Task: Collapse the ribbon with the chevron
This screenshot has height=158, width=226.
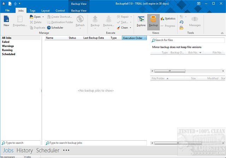Action: (222, 33)
